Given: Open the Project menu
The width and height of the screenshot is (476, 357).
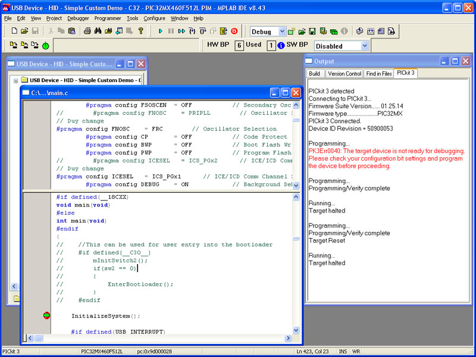Looking at the screenshot, I should pos(54,18).
